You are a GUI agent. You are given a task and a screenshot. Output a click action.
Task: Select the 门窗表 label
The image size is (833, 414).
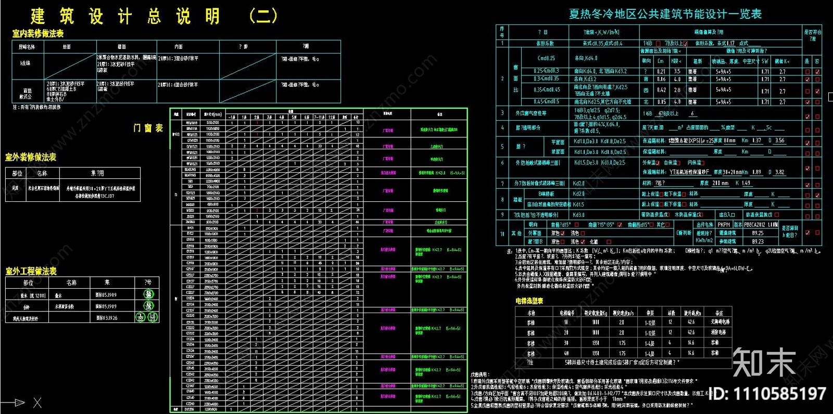pos(148,128)
